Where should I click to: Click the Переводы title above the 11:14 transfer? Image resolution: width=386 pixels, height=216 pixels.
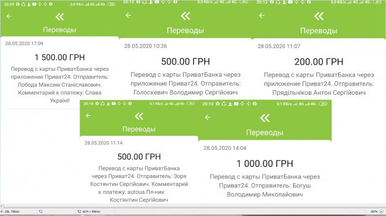coord(139,129)
